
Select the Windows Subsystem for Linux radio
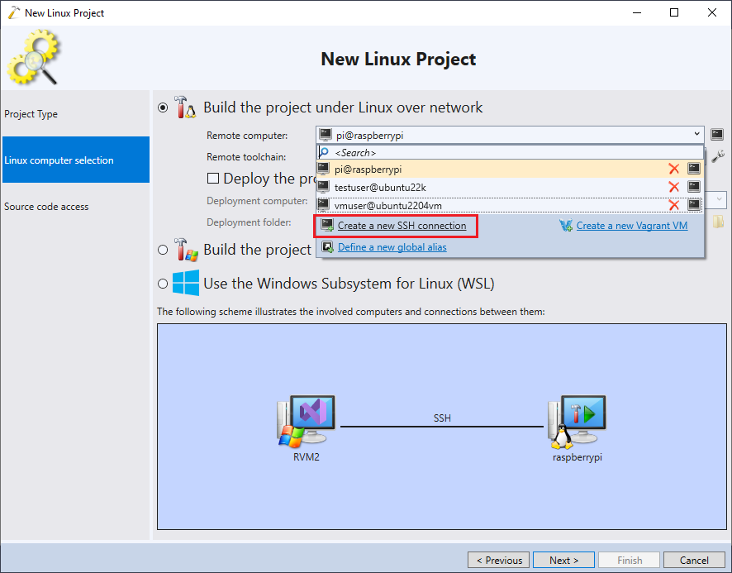click(x=163, y=284)
